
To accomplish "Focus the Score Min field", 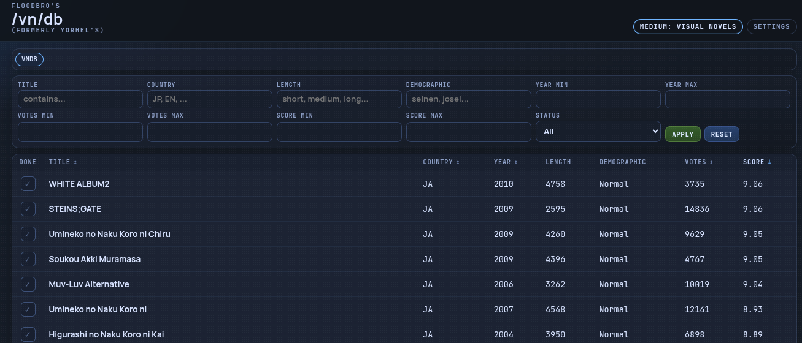I will [x=339, y=132].
